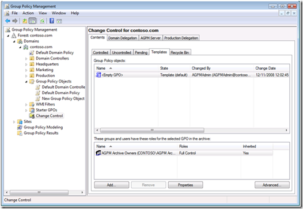Open the Window menu
The width and height of the screenshot is (303, 209).
pyautogui.click(x=59, y=13)
